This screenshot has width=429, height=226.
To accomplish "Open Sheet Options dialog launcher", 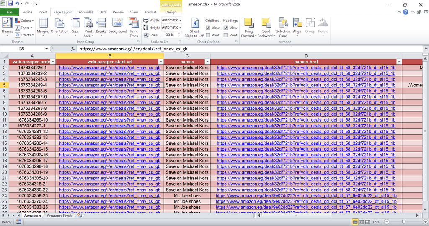I will point(236,42).
